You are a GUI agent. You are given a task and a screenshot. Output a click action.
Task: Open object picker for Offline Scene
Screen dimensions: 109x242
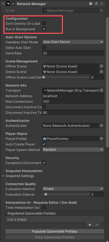(x=102, y=66)
